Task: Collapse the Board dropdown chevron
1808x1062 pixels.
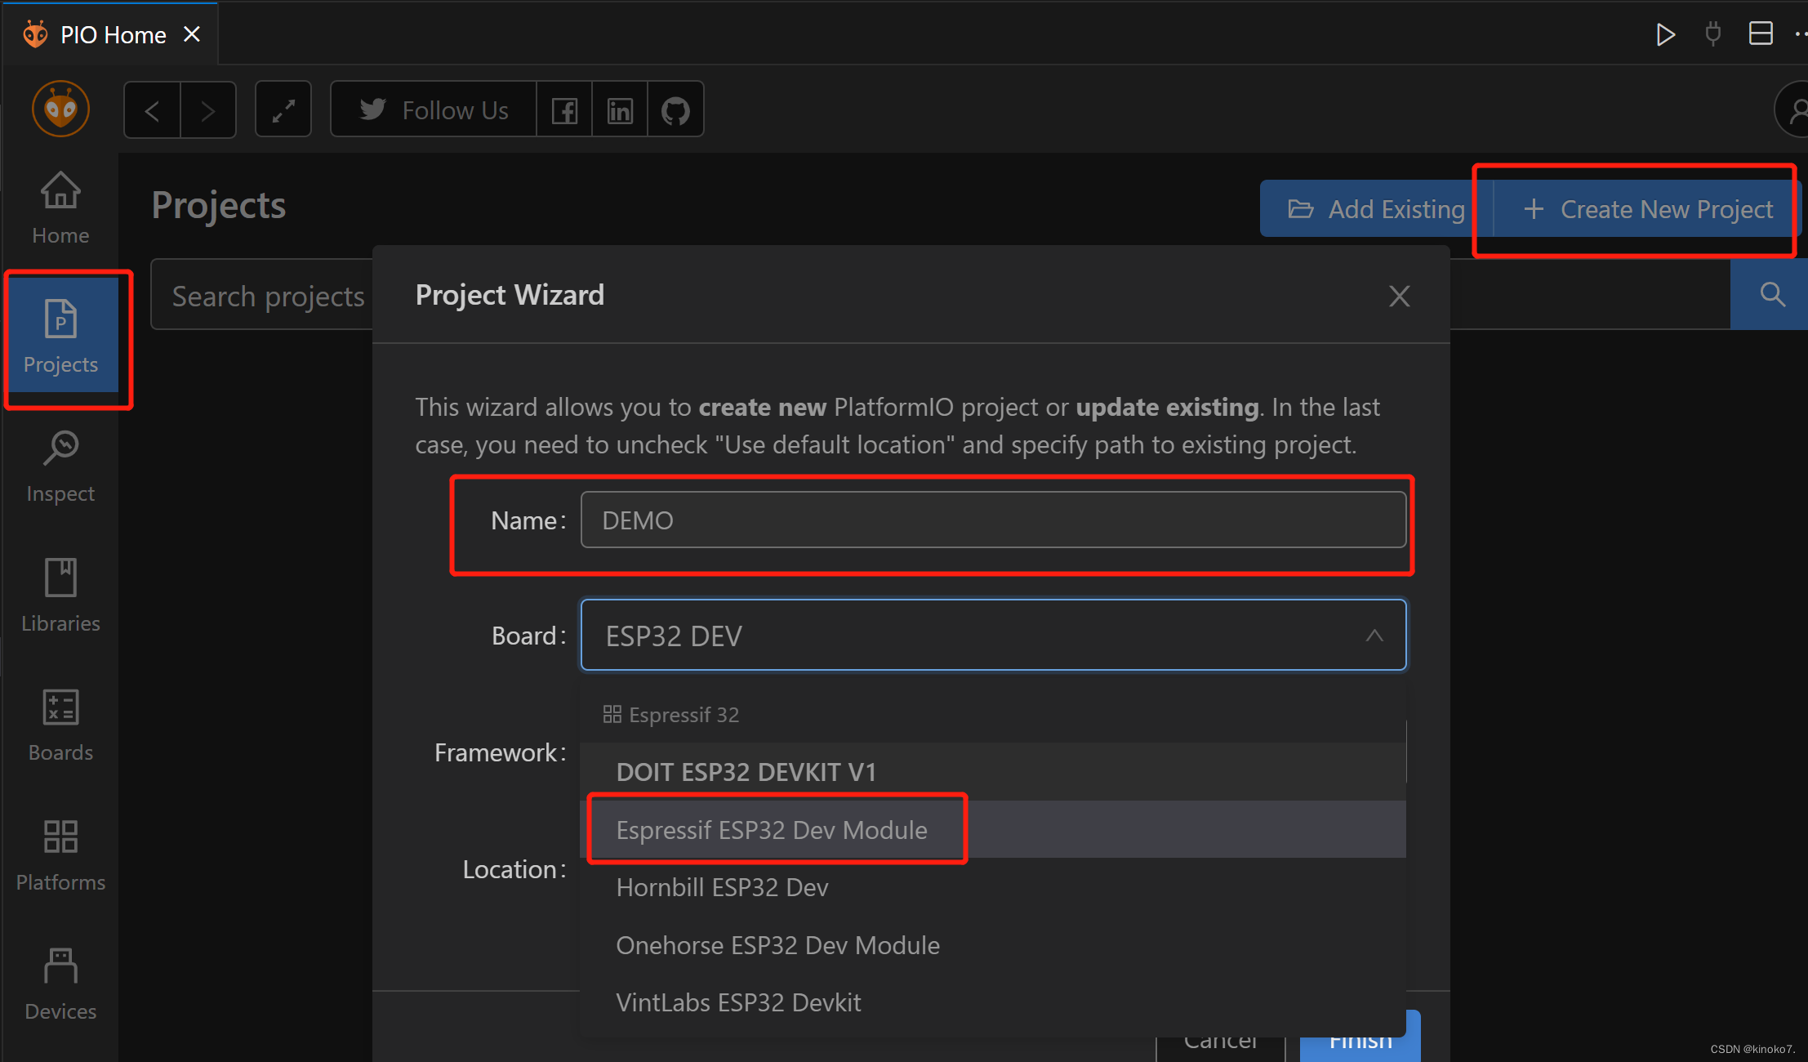Action: (x=1374, y=636)
